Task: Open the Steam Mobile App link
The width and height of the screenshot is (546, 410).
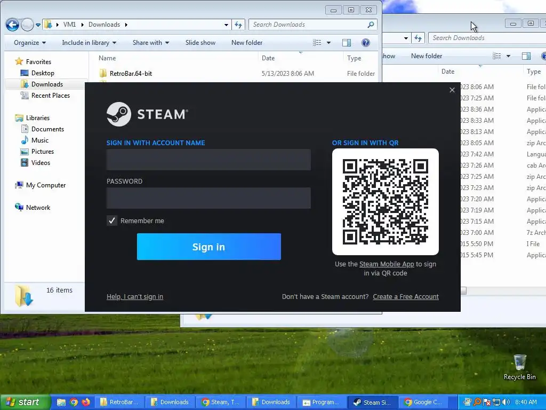Action: pos(387,264)
